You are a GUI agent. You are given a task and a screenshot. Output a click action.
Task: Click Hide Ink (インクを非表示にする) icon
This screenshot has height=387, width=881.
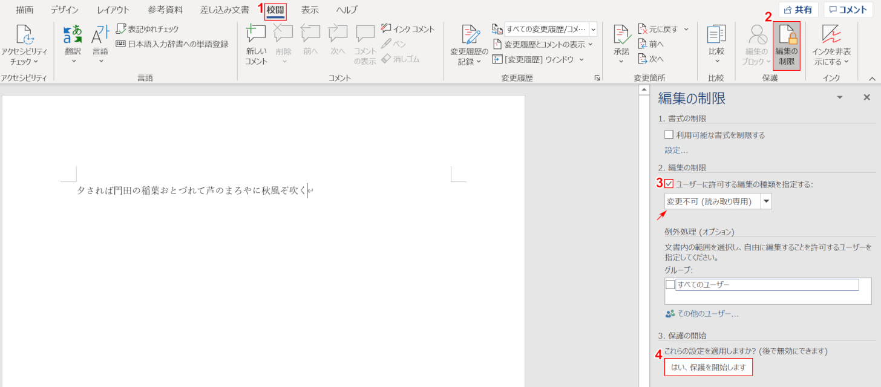point(831,36)
